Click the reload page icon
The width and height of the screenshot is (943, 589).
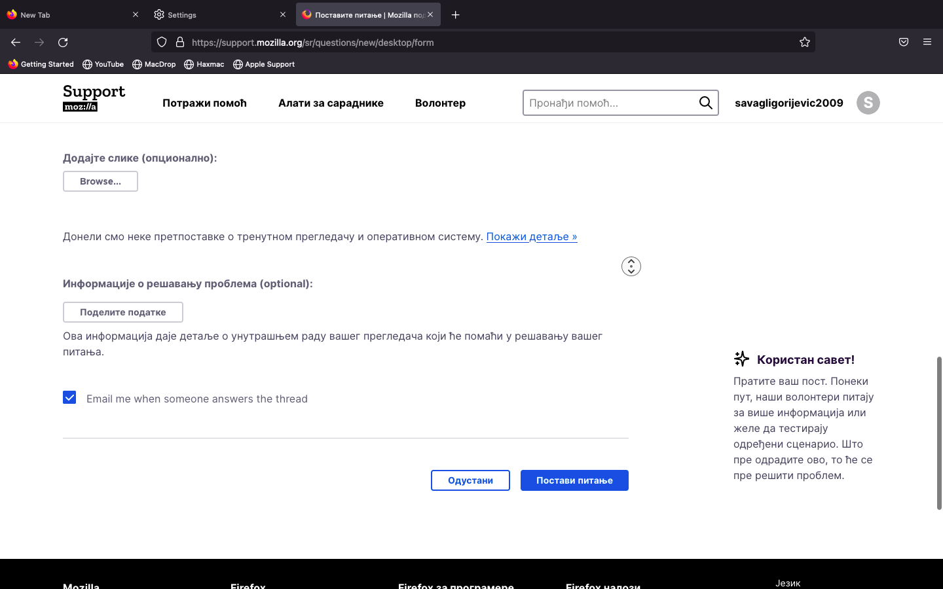(x=63, y=43)
